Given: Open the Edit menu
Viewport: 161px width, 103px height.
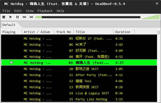Looking at the screenshot, I should pyautogui.click(x=18, y=11).
